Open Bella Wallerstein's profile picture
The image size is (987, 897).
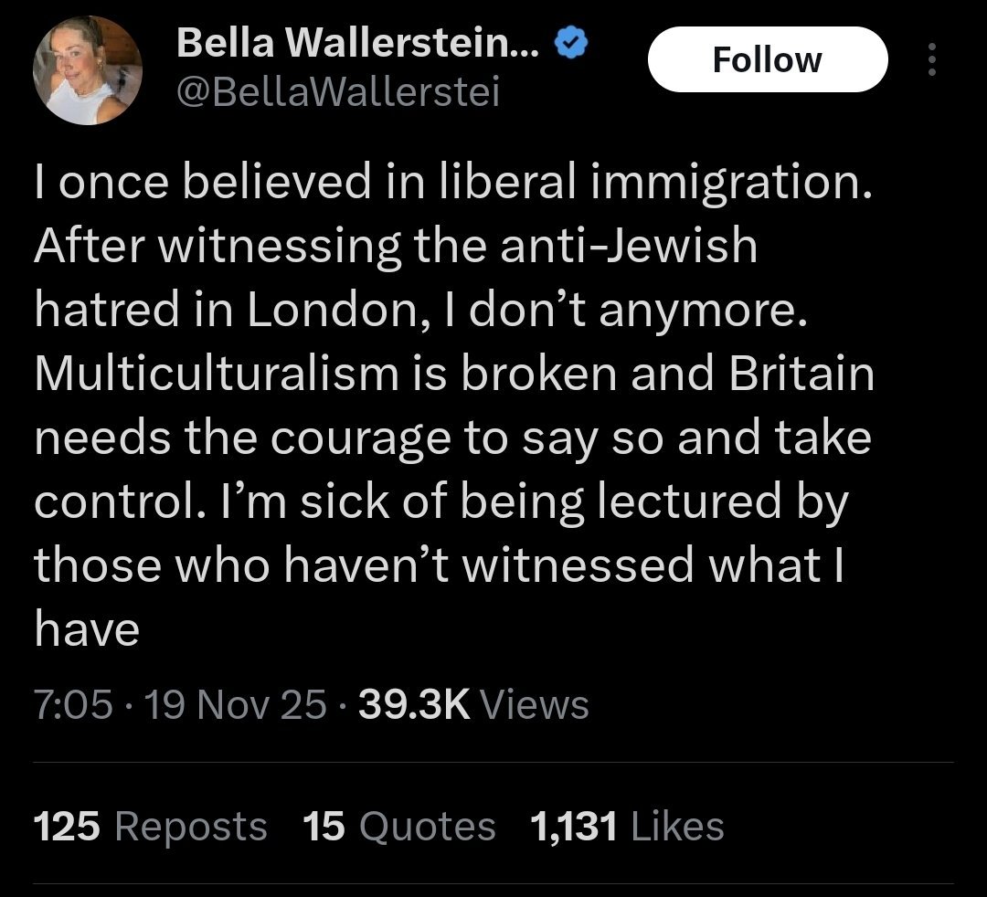[88, 70]
